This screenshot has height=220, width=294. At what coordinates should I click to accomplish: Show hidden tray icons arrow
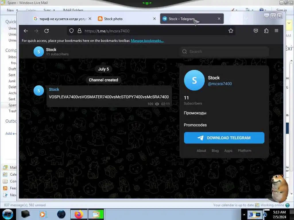(244, 215)
